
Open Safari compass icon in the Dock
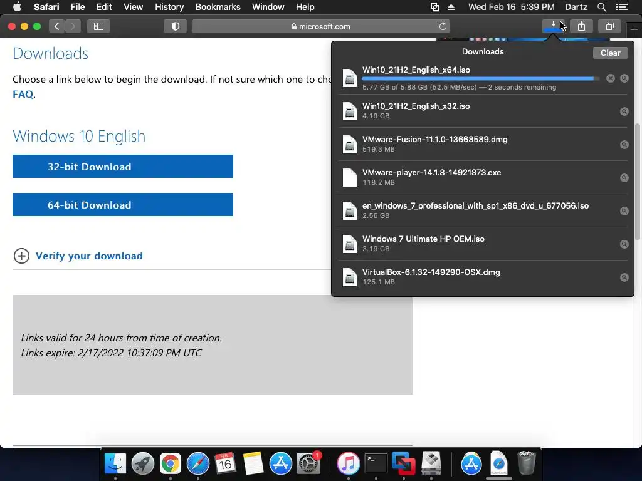coord(197,463)
